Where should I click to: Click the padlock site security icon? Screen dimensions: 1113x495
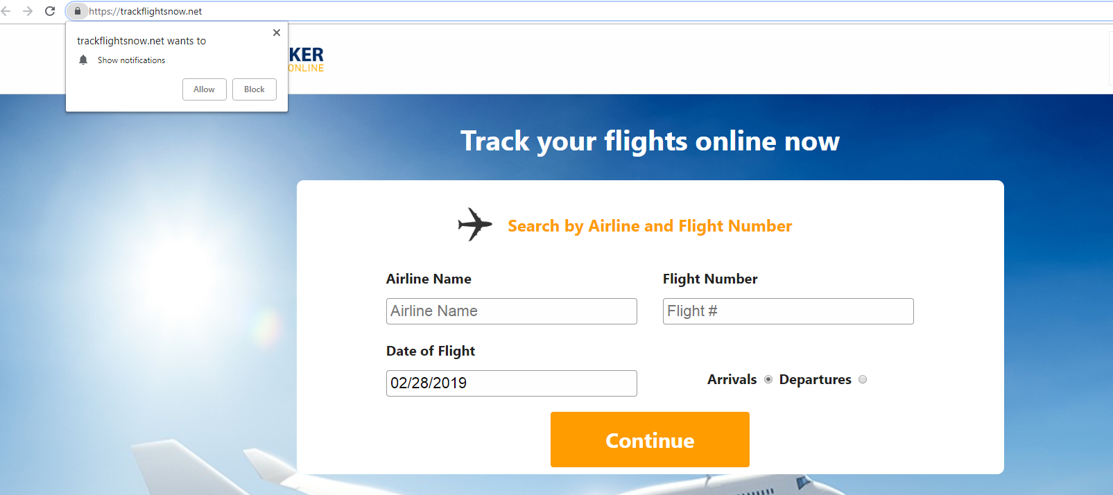click(x=78, y=11)
